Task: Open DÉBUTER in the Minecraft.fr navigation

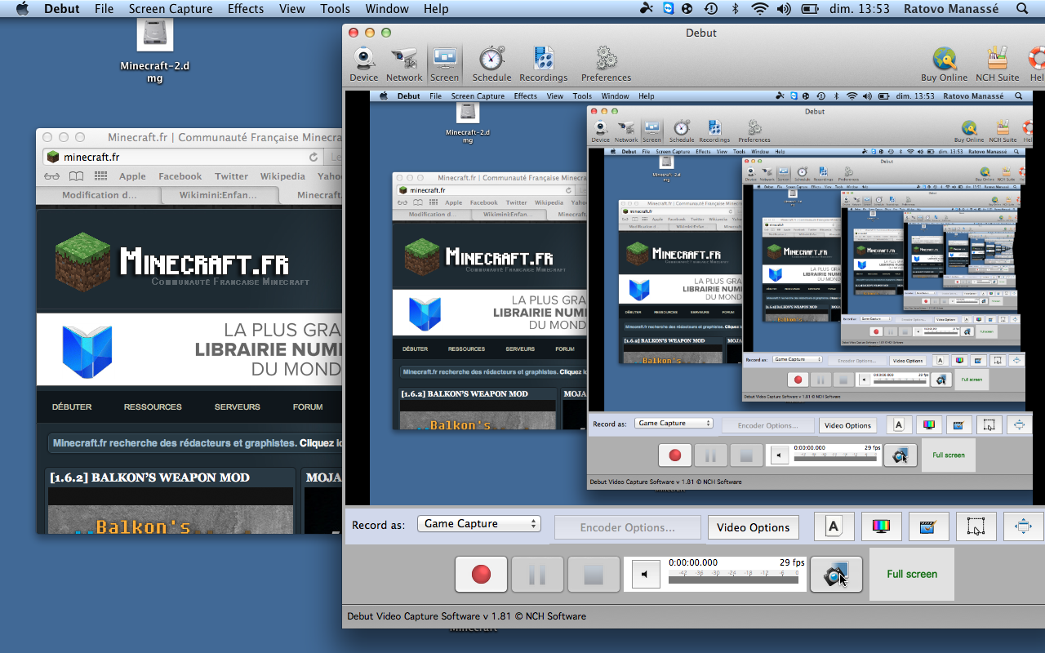Action: tap(72, 406)
